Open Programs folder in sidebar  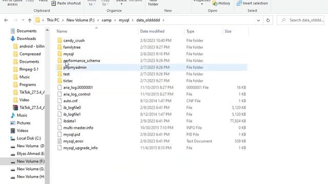pyautogui.click(x=28, y=84)
